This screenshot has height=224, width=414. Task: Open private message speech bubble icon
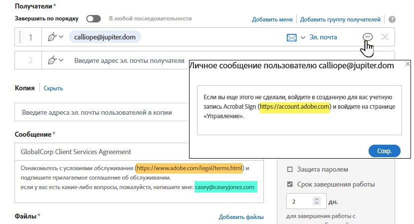tap(368, 37)
